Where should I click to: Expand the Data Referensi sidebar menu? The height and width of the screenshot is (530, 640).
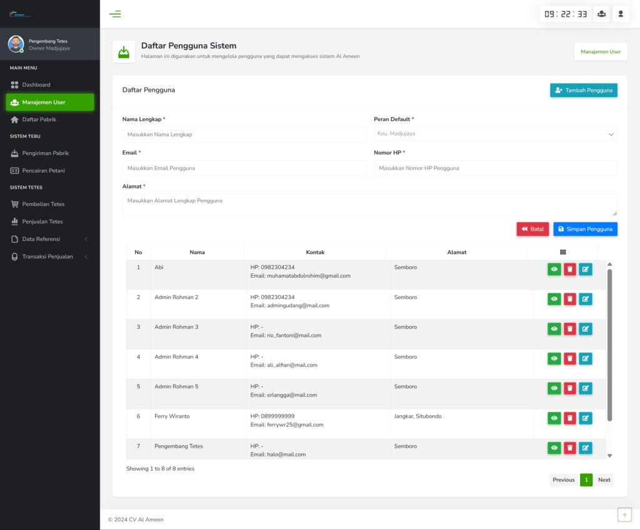[x=50, y=239]
